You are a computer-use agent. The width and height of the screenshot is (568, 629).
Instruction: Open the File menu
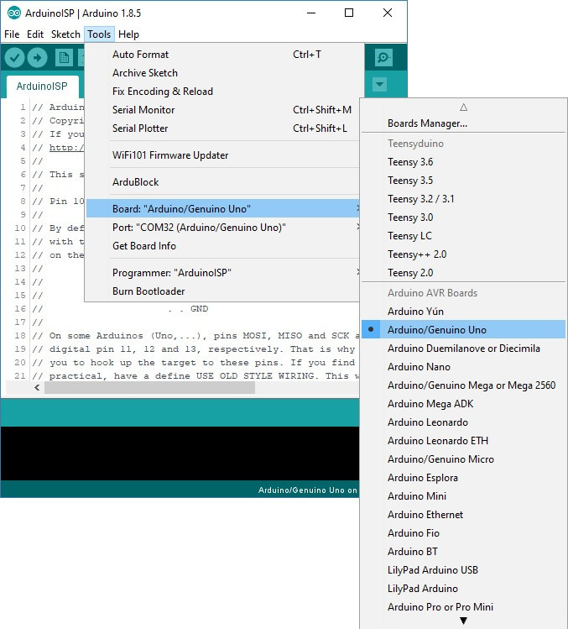[12, 34]
